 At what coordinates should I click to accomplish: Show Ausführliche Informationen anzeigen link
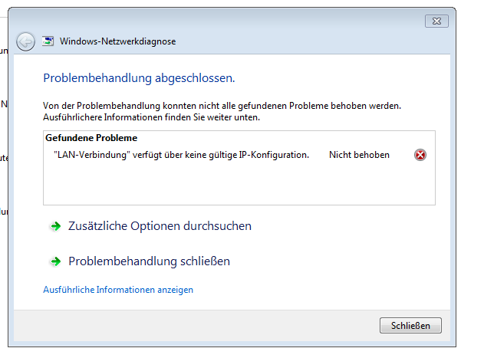click(x=118, y=290)
